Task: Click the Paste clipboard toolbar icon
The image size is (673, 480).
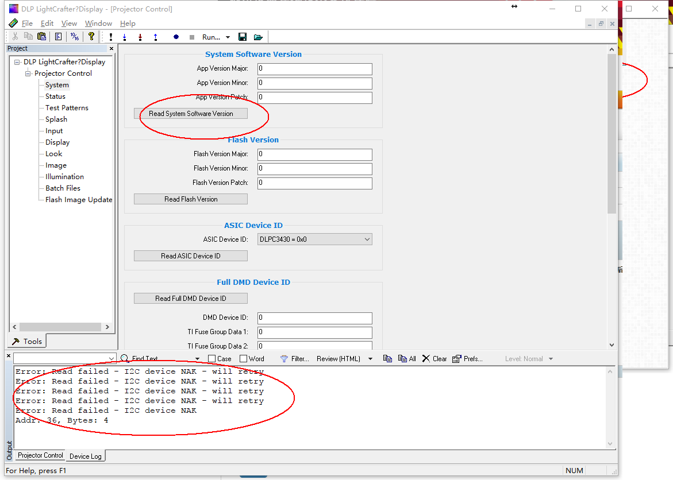Action: 41,37
